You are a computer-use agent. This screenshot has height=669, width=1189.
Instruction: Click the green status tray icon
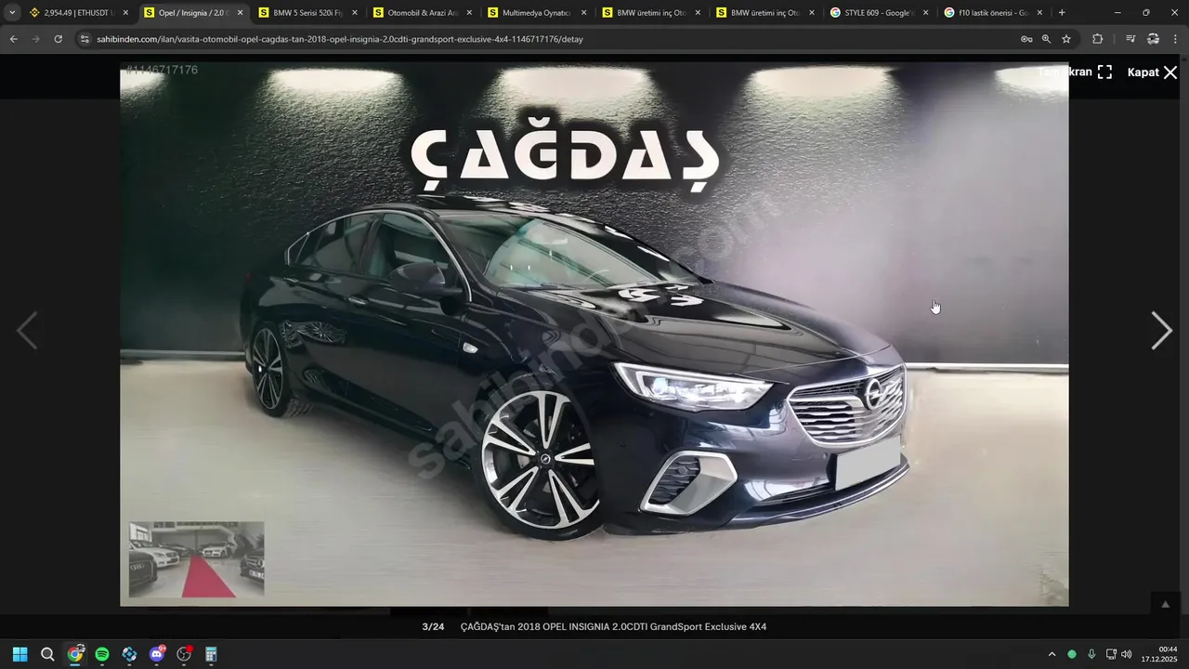pos(1072,654)
